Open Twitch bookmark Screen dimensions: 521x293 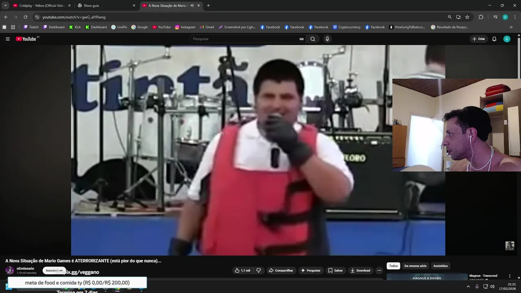click(31, 27)
